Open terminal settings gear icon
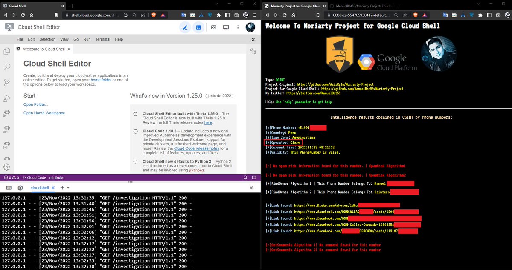The image size is (512, 270). tap(20, 188)
